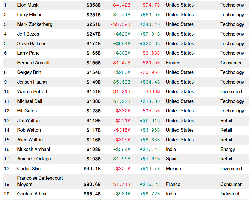Open Francoise Bettencourt Meyers' profile
This screenshot has height=200, width=249.
tap(40, 181)
